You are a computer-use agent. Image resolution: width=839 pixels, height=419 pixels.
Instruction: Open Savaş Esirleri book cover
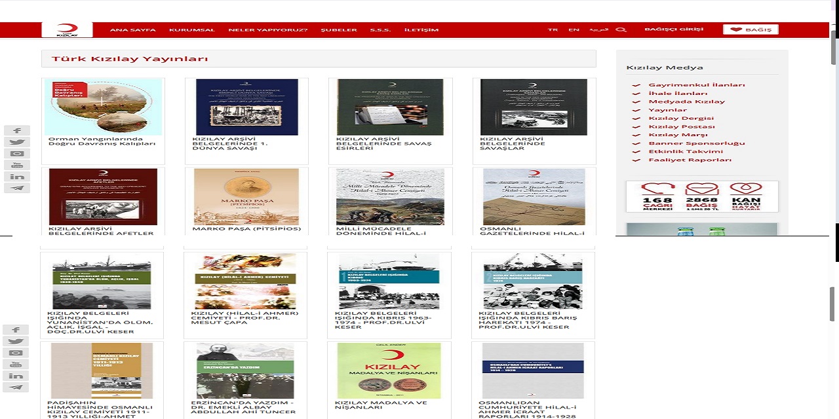tap(390, 107)
